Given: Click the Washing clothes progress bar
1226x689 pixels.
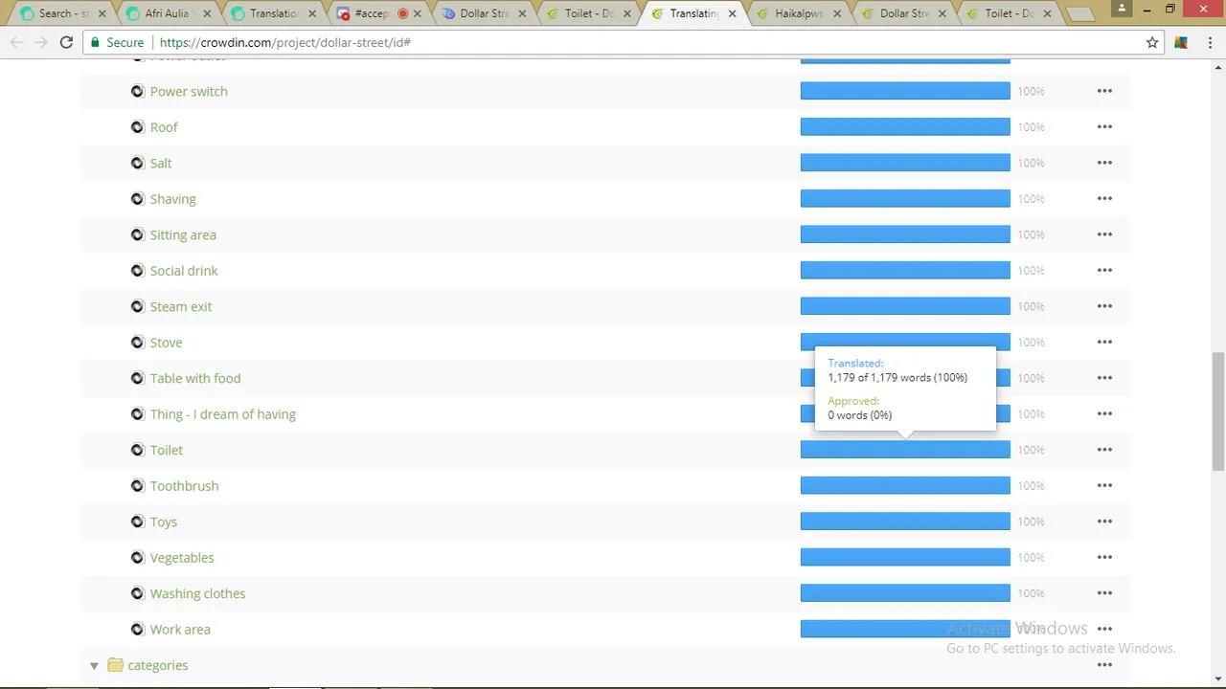Looking at the screenshot, I should click(905, 593).
